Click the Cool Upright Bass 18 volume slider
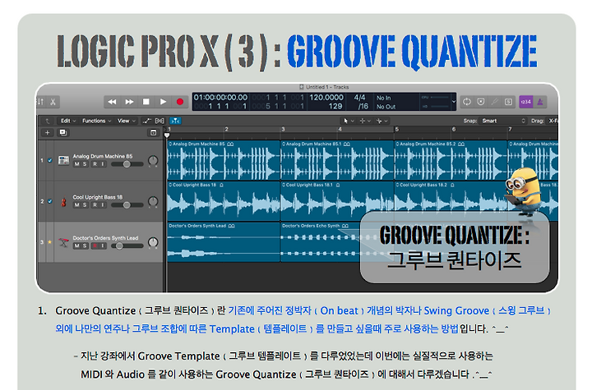Screen dimensions: 592x390 [x=127, y=204]
